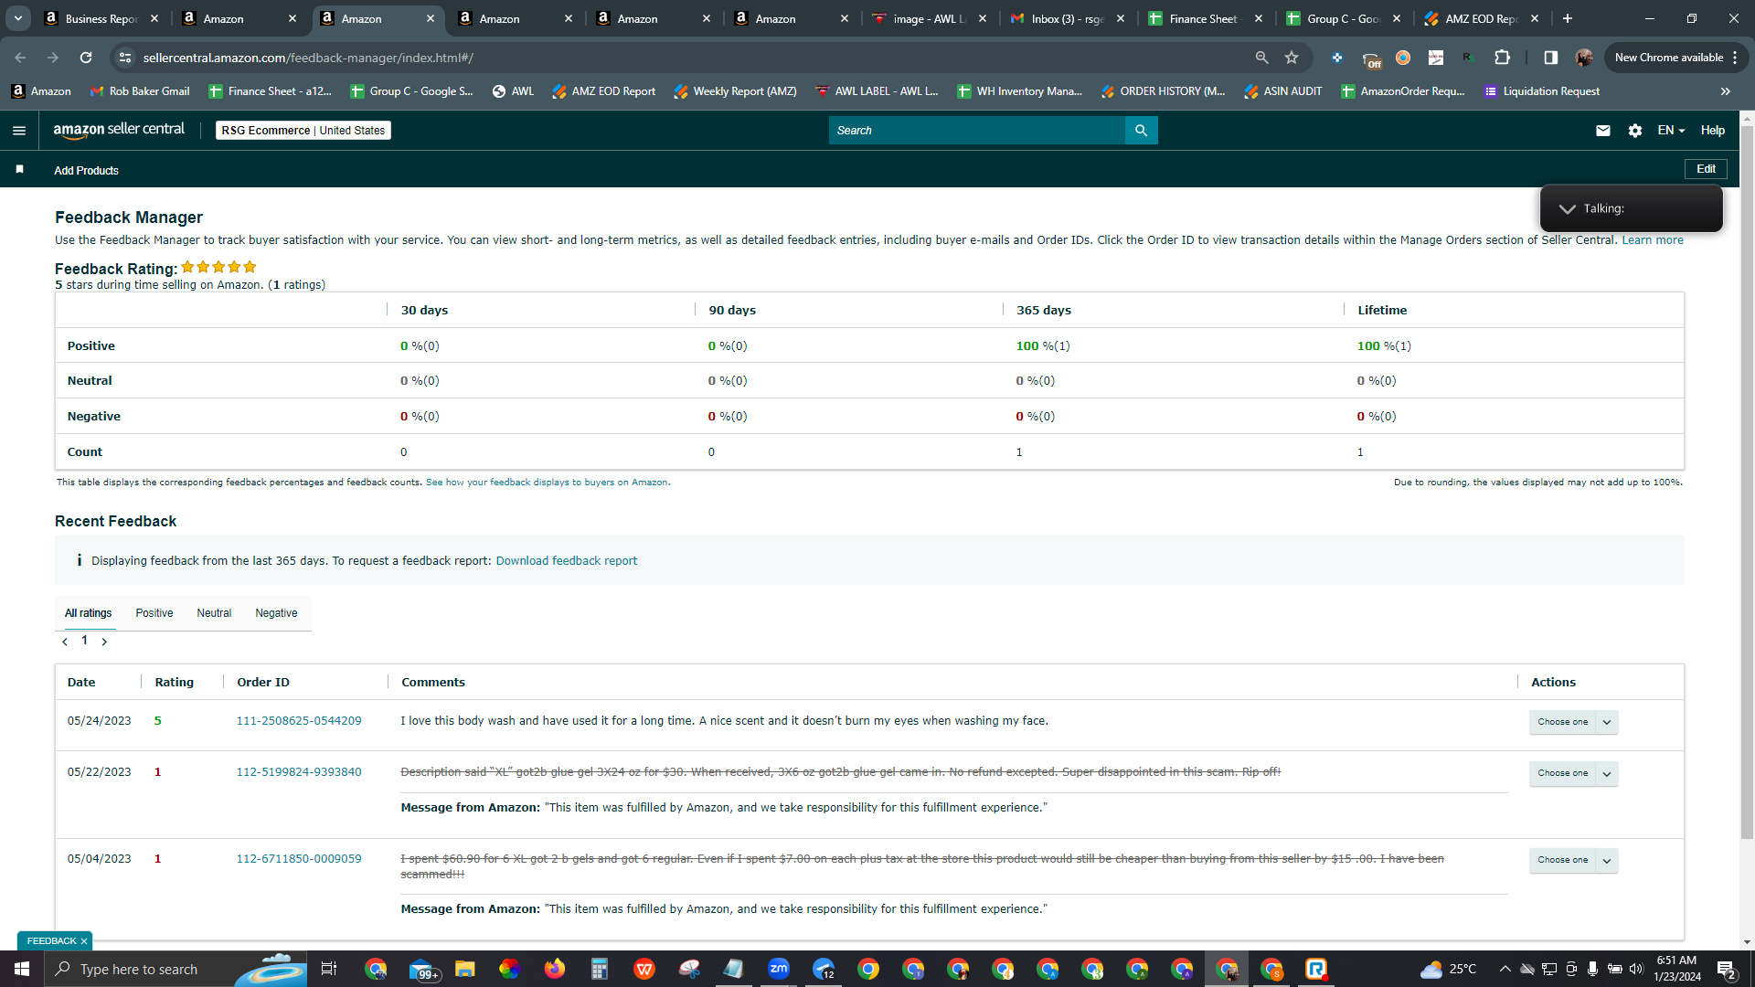Click the New Chrome available button
This screenshot has width=1755, height=987.
[1675, 58]
